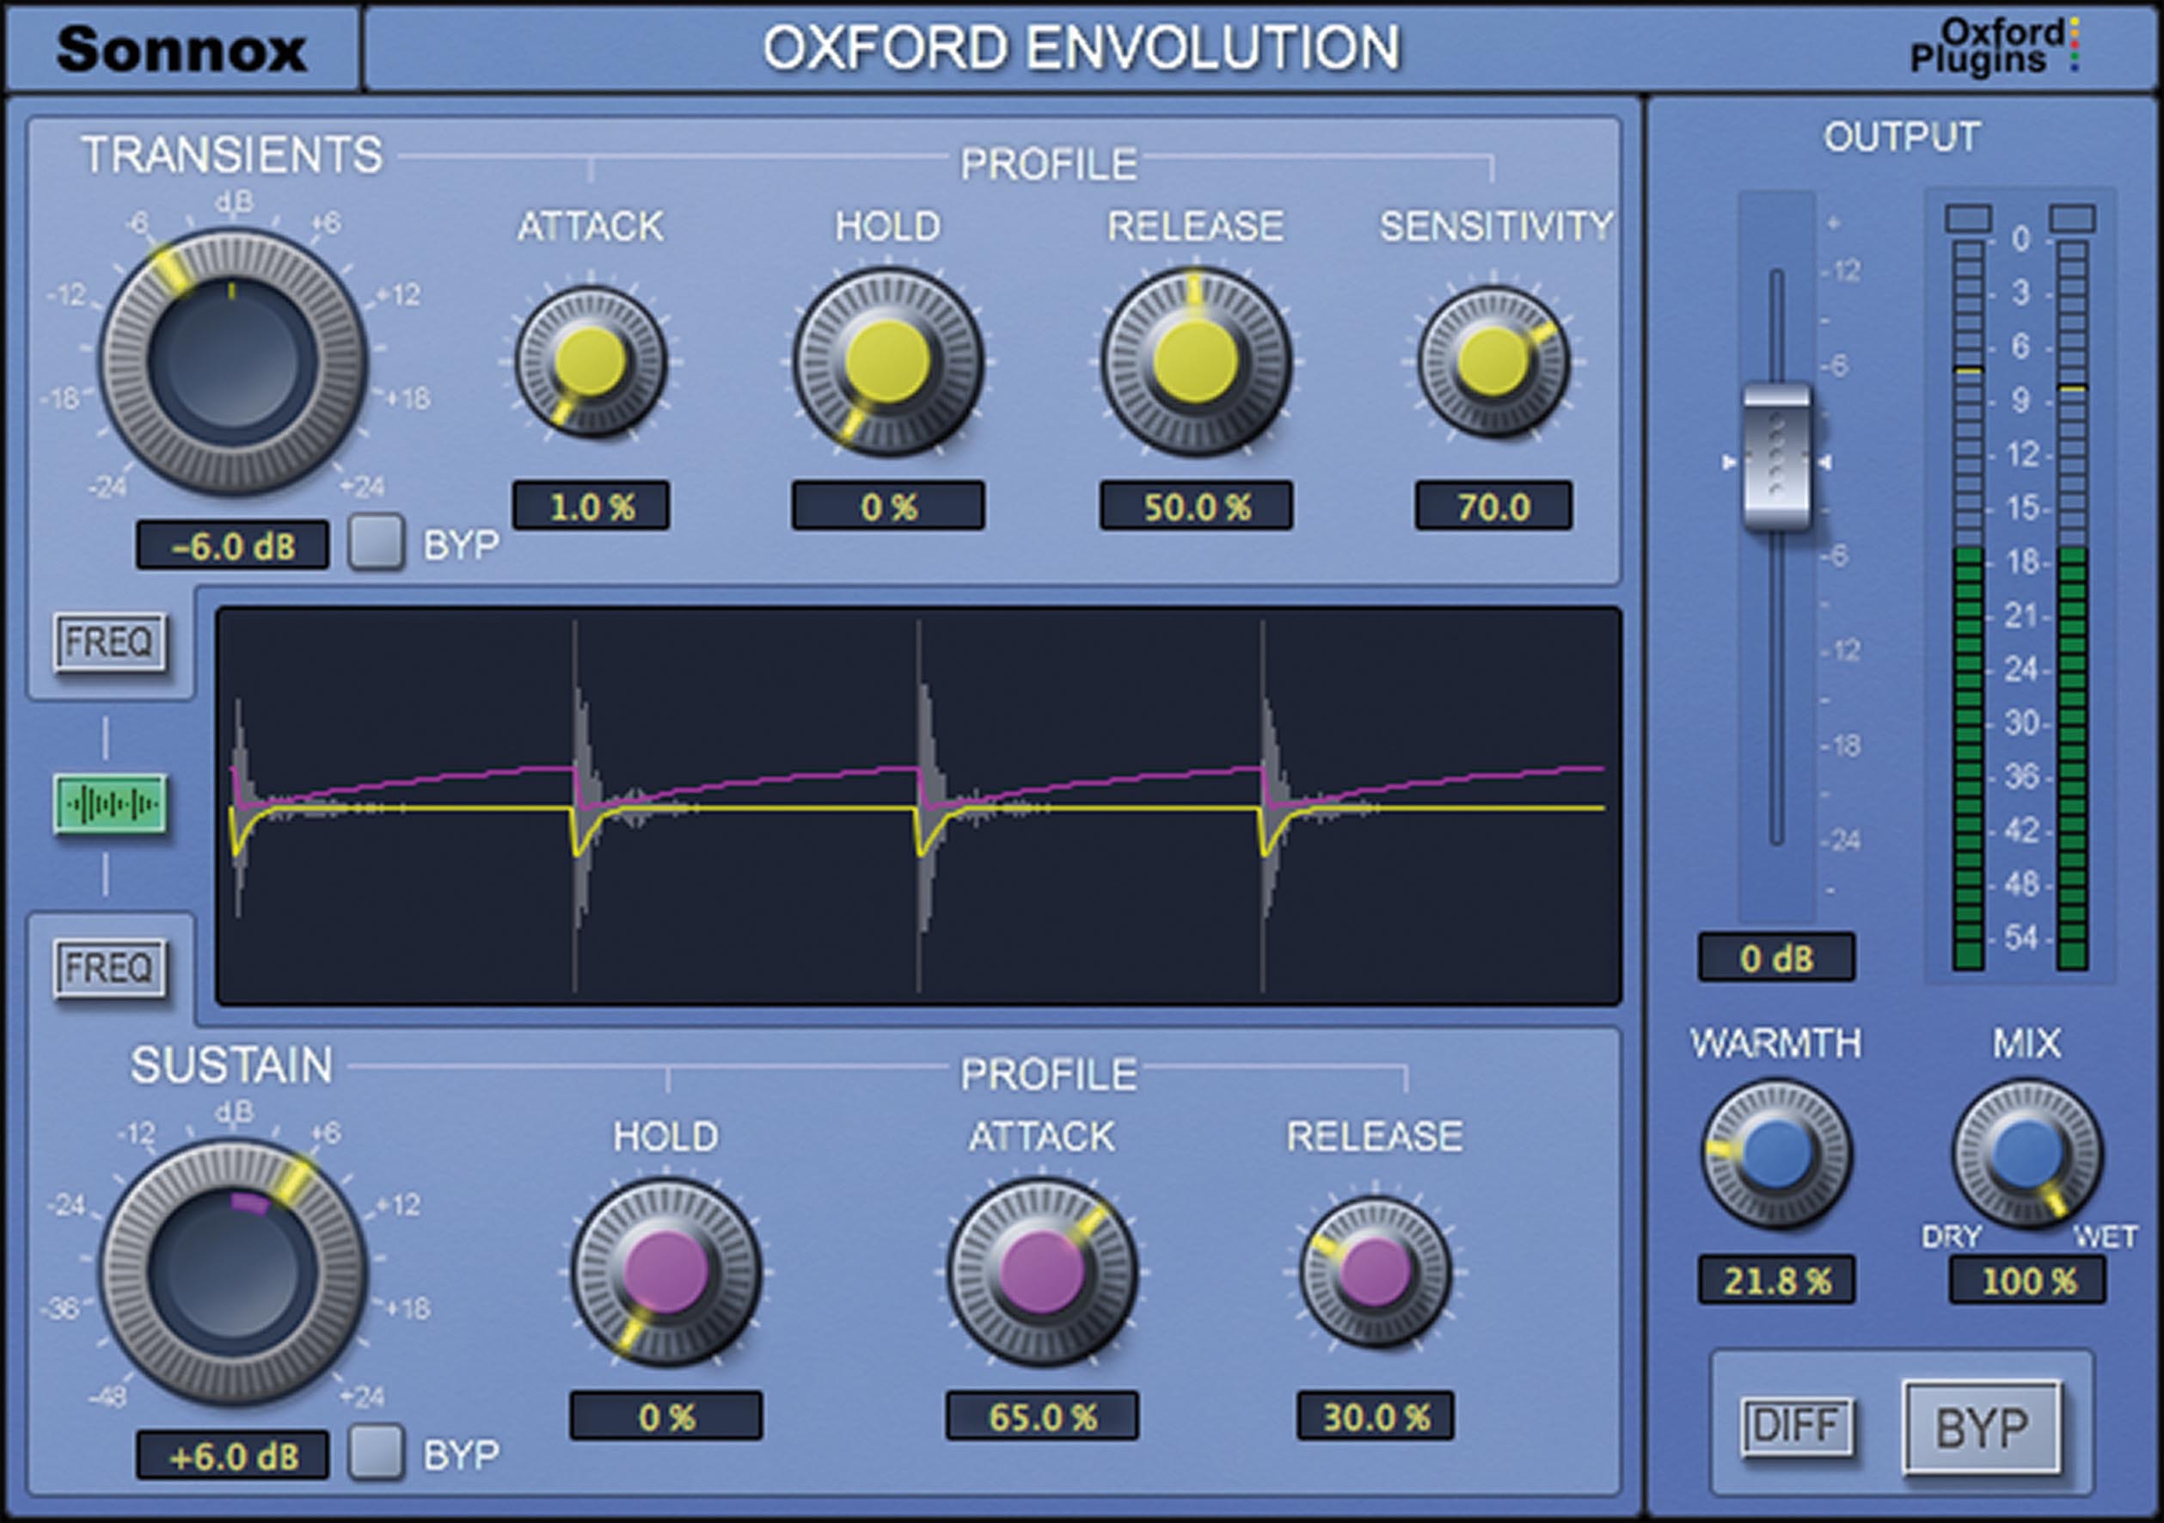The height and width of the screenshot is (1523, 2164).
Task: Click the OUTPUT section label
Action: coord(1901,137)
